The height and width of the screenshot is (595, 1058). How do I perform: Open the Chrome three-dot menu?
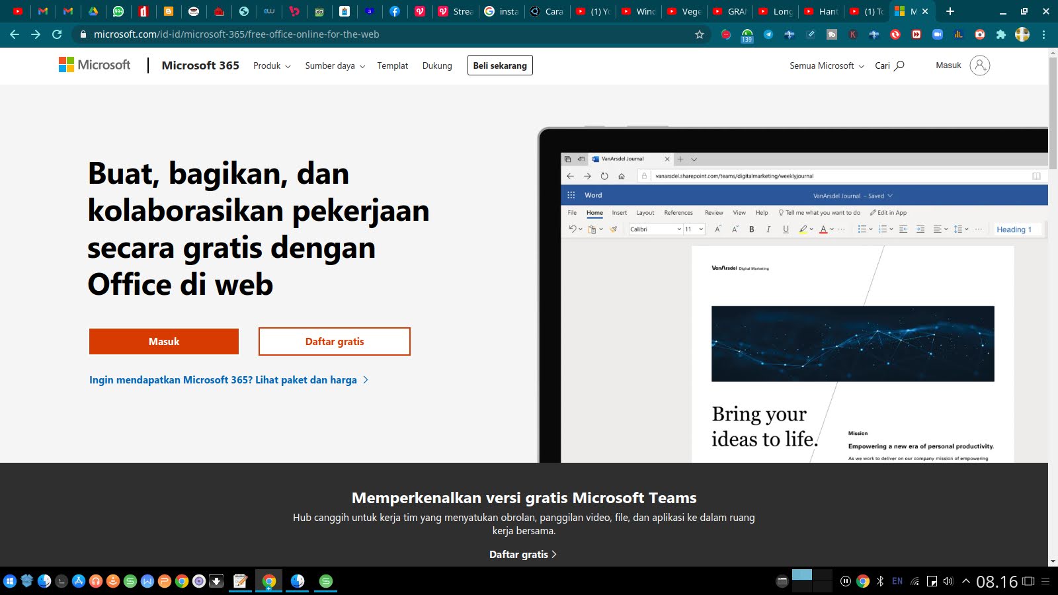(x=1043, y=34)
